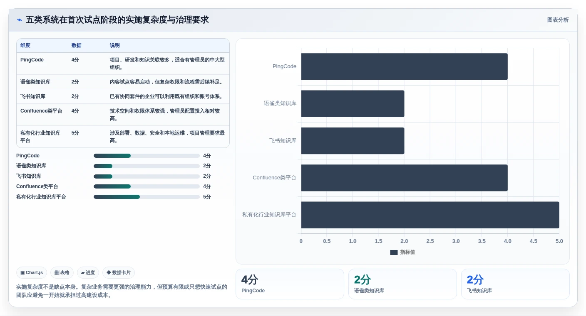Open the 2分 飞书知识库 data card
This screenshot has width=586, height=316.
tap(515, 284)
